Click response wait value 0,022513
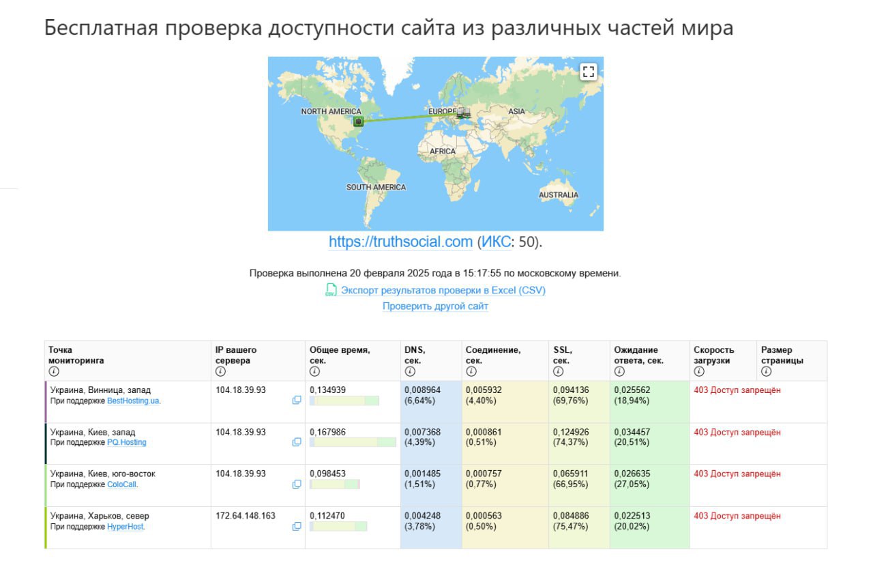Image resolution: width=873 pixels, height=580 pixels. (x=632, y=516)
